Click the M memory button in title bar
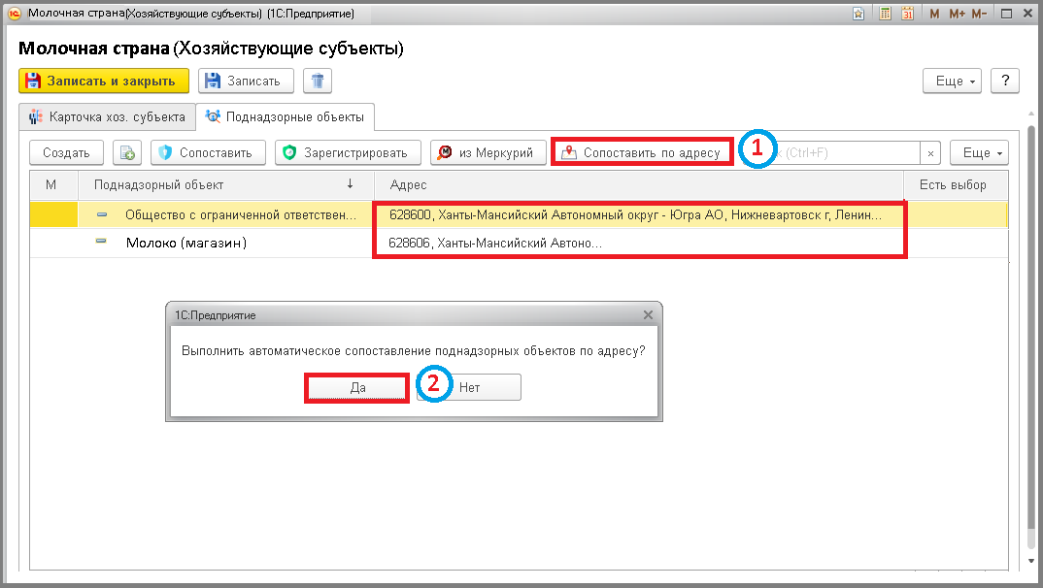Viewport: 1043px width, 588px height. point(934,14)
